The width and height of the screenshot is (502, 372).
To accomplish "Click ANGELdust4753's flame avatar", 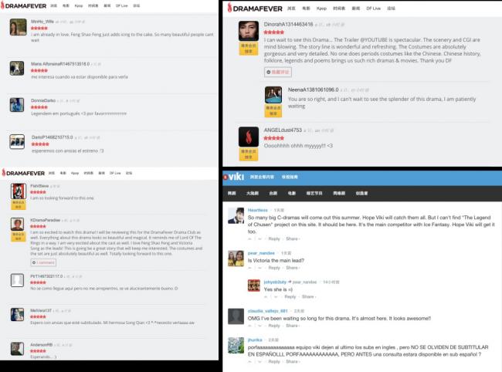I will click(249, 137).
